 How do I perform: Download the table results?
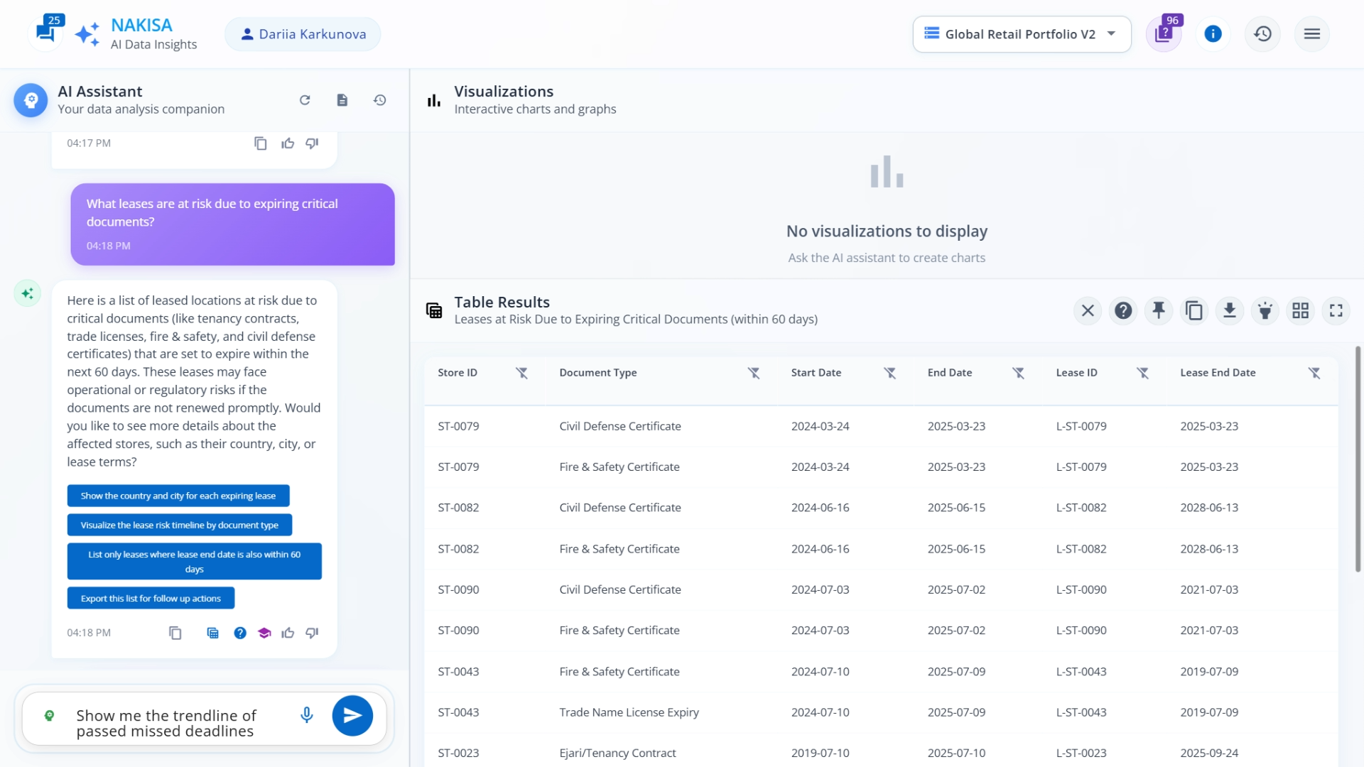coord(1230,311)
